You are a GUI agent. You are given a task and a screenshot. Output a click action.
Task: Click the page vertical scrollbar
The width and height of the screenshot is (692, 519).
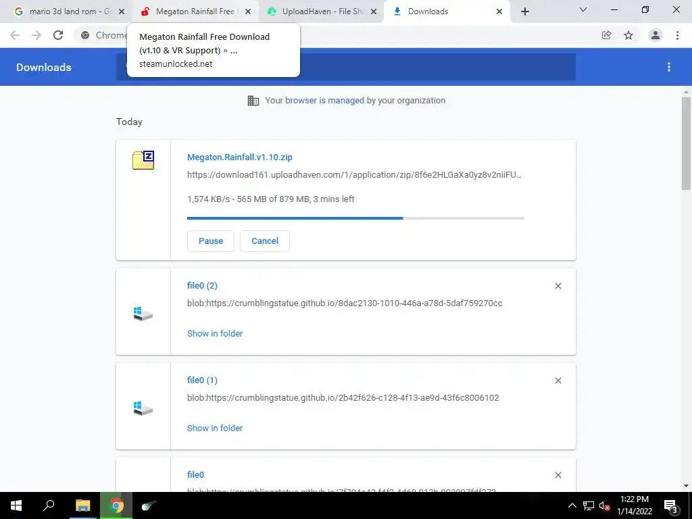[686, 143]
